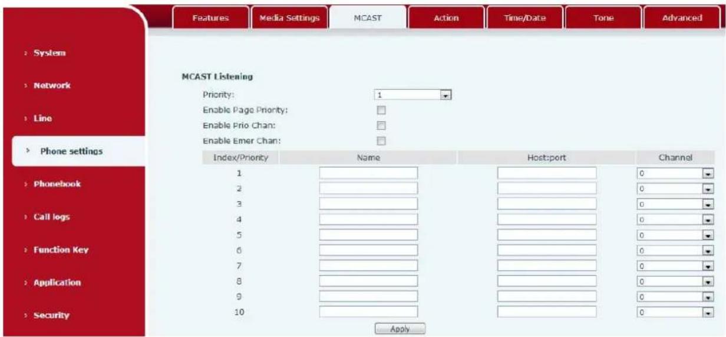Open Line section in sidebar
726x337 pixels.
[x=42, y=118]
